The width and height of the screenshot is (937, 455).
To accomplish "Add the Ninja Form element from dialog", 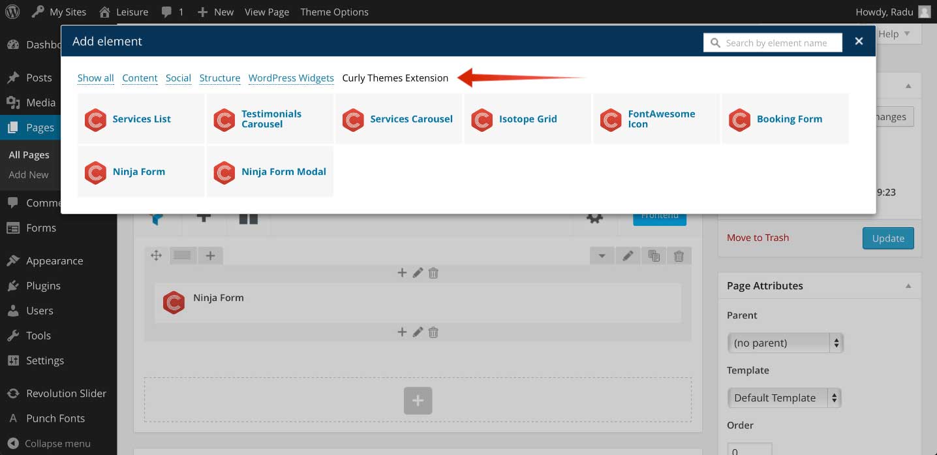I will (x=141, y=172).
